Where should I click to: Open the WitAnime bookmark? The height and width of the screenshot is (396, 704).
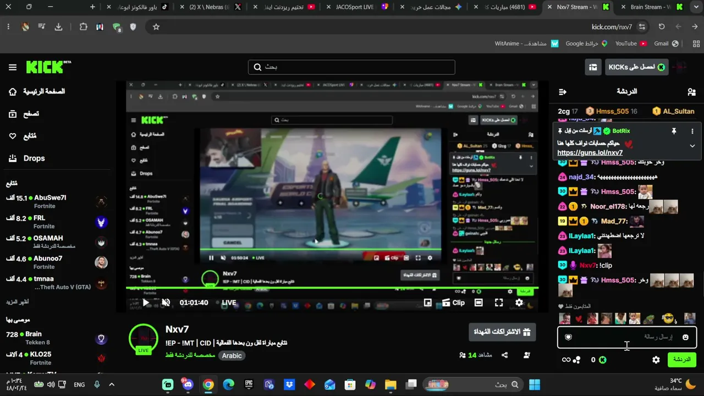[x=526, y=43]
